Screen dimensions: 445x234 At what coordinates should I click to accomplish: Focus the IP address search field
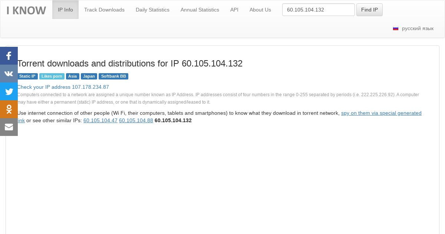point(318,10)
